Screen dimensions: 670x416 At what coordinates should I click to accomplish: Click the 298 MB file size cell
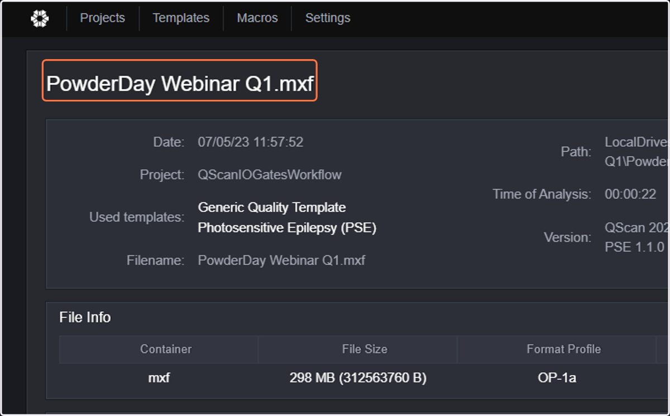358,378
